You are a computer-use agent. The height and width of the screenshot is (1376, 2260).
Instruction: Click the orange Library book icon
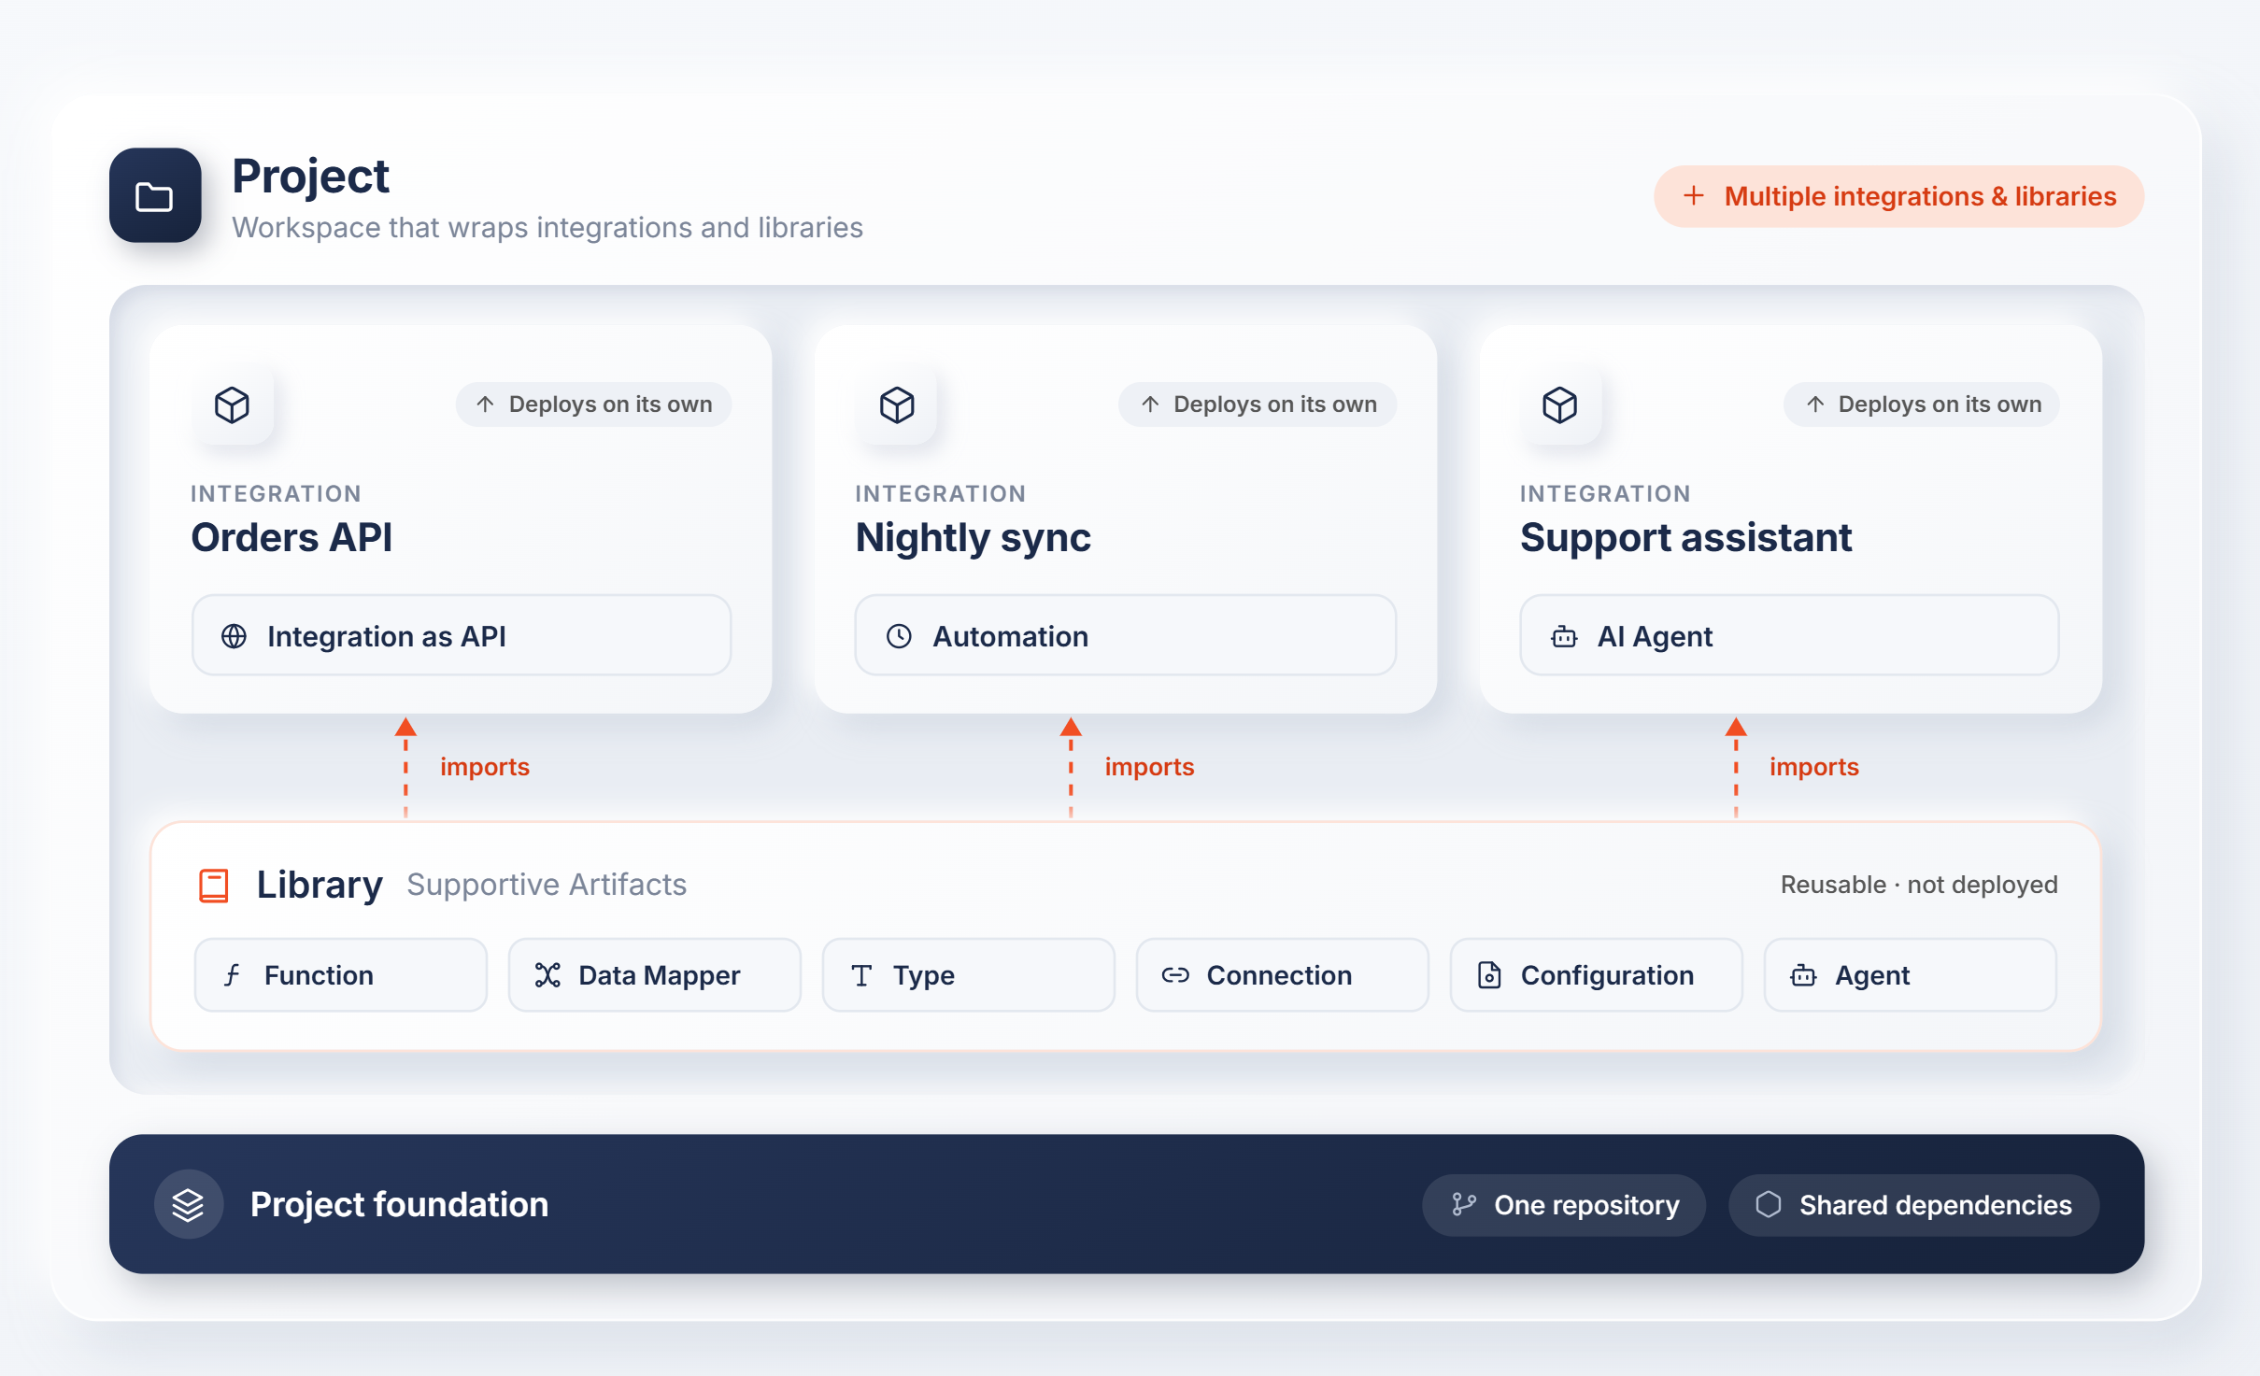coord(214,885)
